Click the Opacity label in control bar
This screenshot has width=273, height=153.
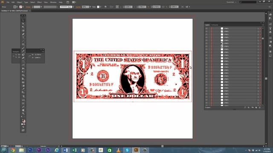[78, 7]
